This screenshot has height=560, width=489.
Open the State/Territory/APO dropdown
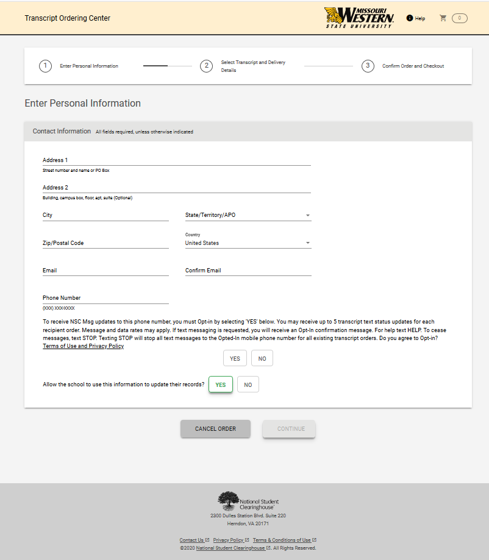click(248, 215)
